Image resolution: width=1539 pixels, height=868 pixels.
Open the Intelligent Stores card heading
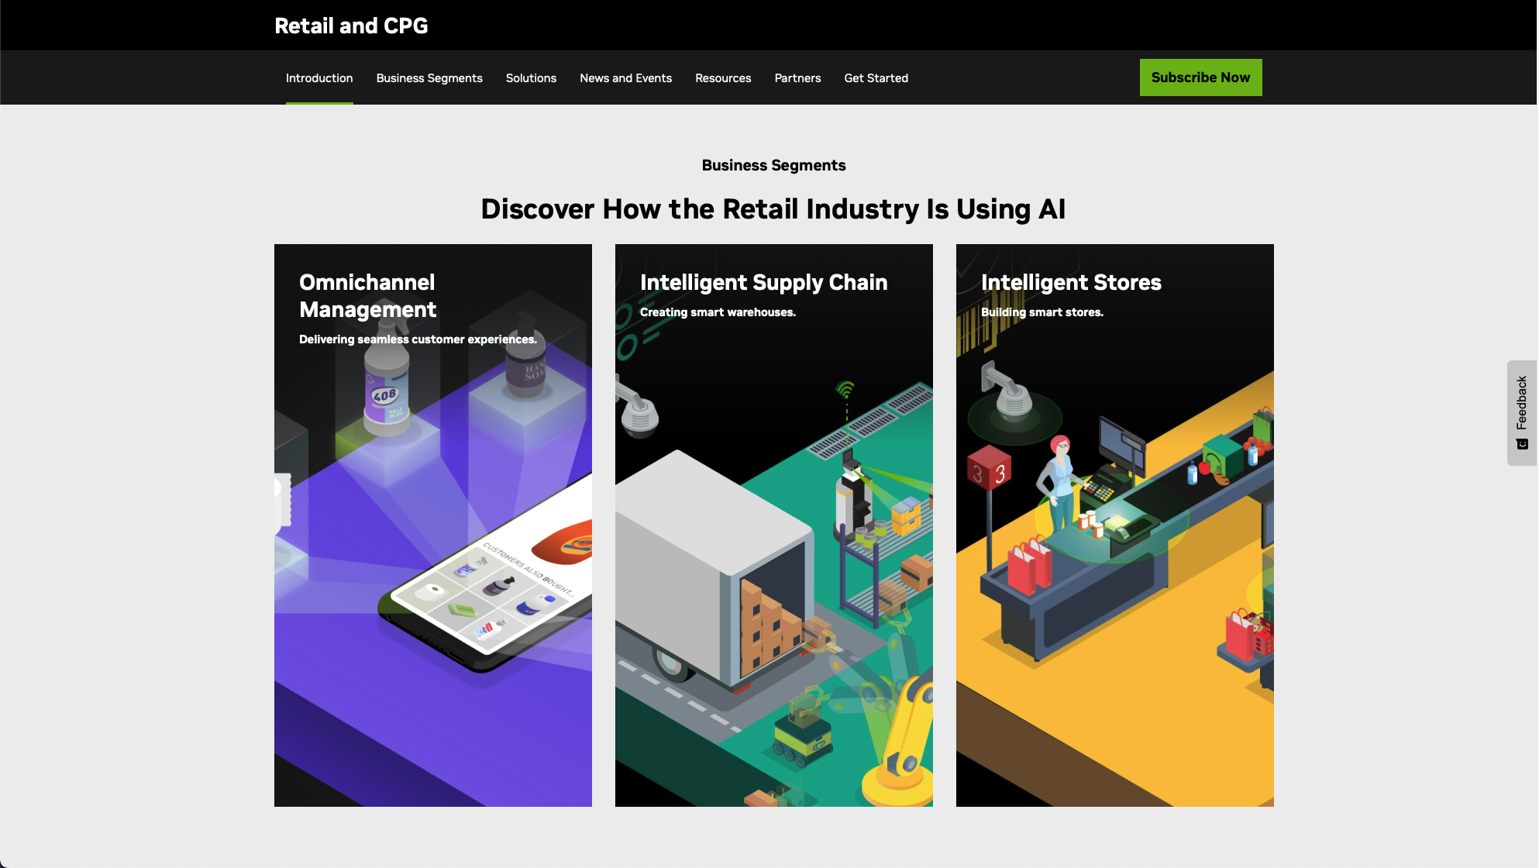(x=1071, y=282)
